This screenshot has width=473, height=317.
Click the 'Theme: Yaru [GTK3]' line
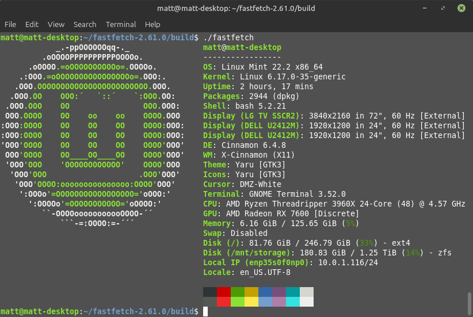click(x=245, y=165)
